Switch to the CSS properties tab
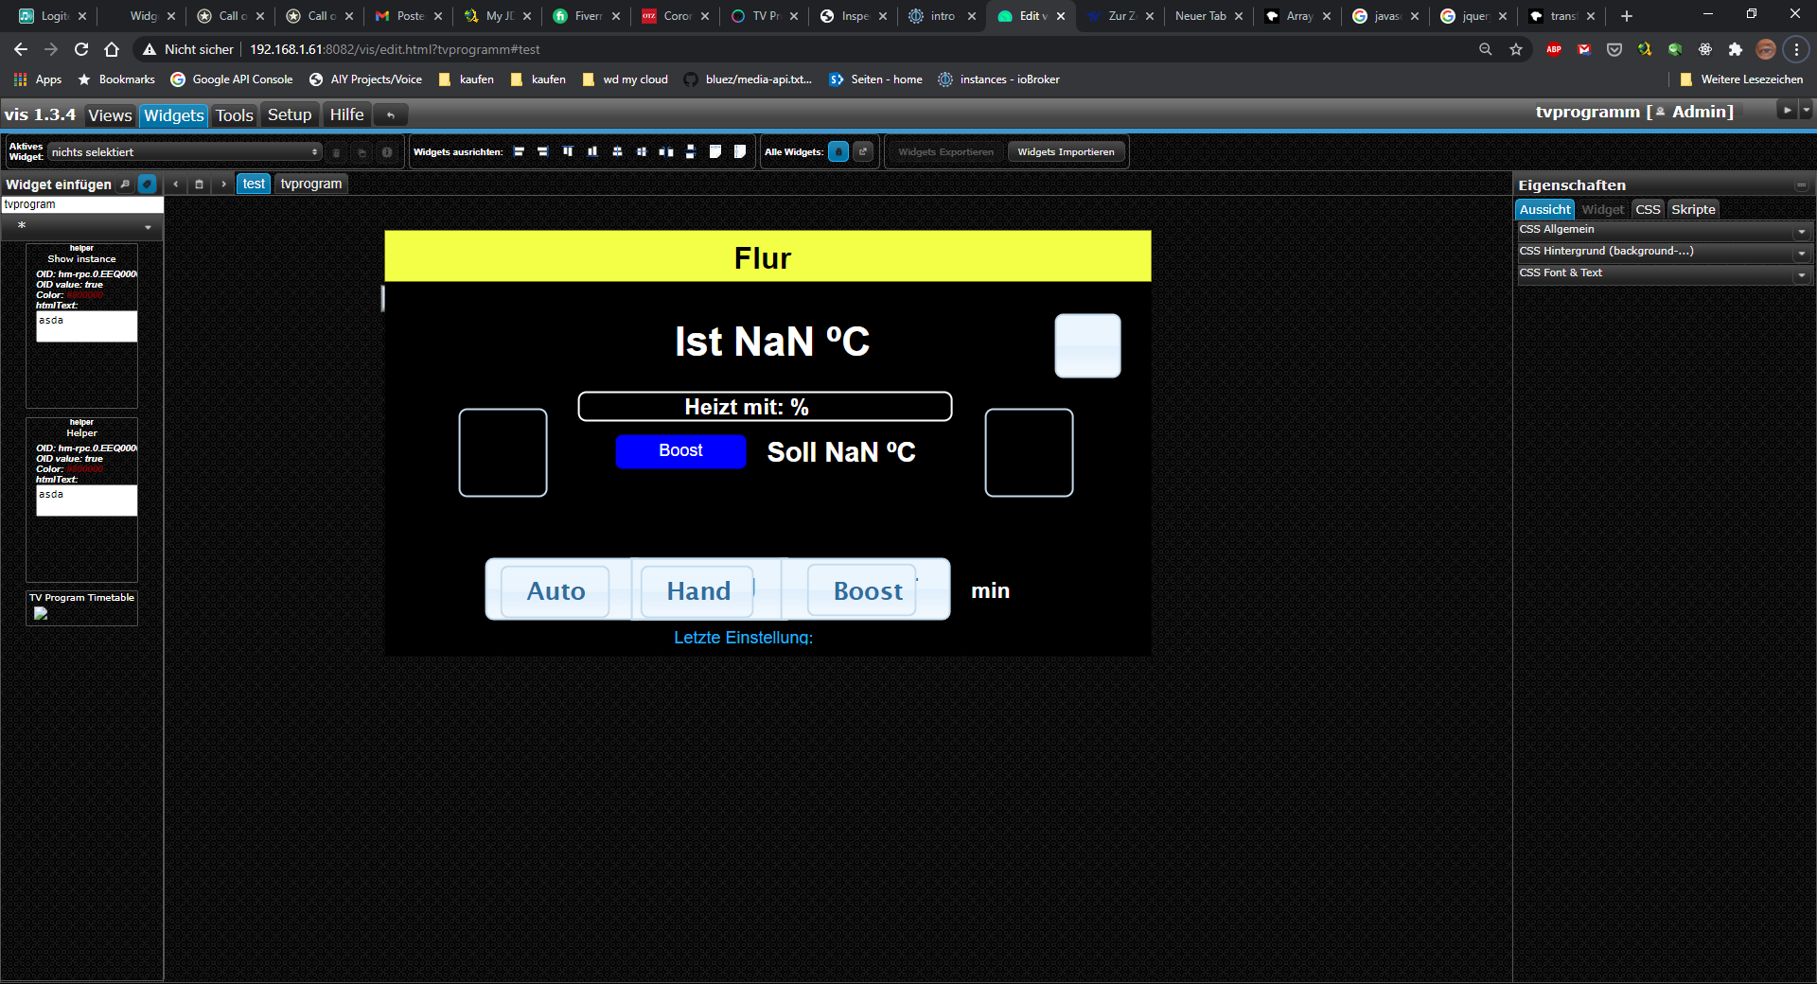Screen dimensions: 1817x984 [x=1648, y=209]
